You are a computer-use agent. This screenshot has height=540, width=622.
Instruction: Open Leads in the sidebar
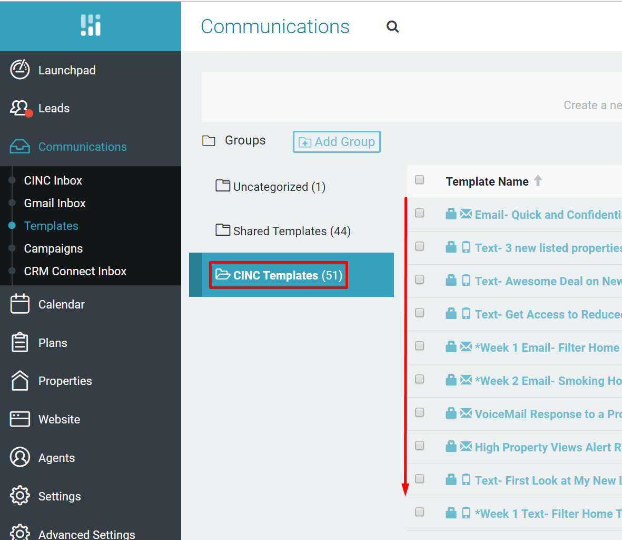tap(54, 109)
